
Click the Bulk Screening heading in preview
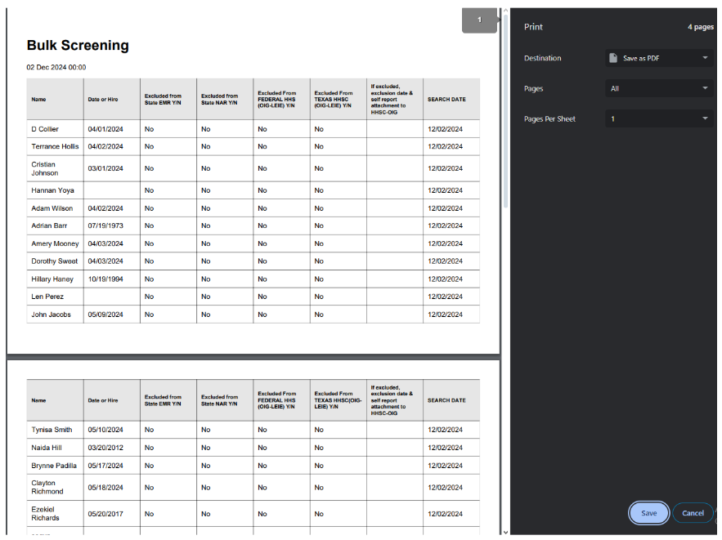[x=78, y=46]
